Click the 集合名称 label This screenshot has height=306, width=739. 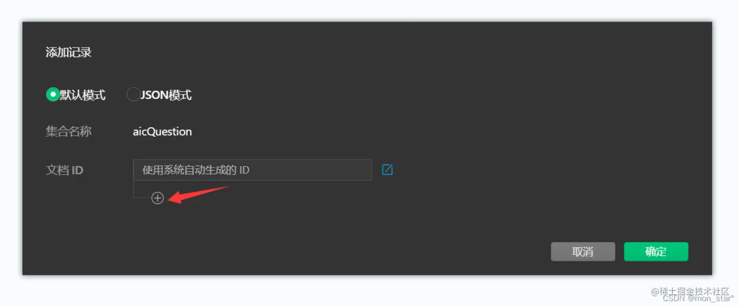tap(68, 131)
